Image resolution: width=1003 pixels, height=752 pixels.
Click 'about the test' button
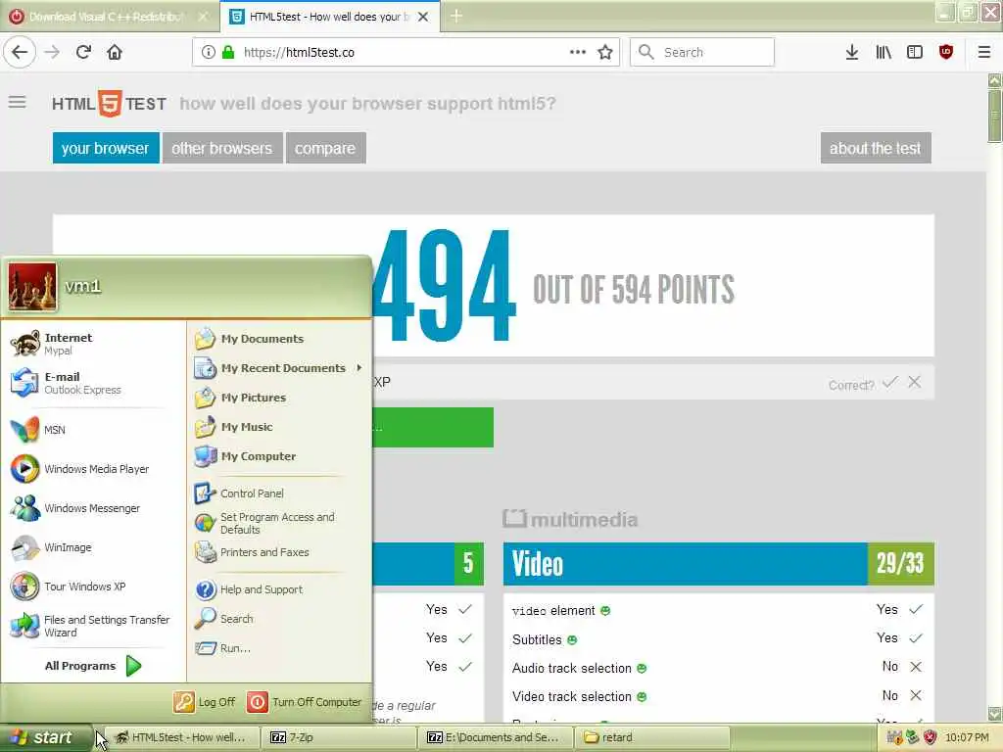pos(875,148)
